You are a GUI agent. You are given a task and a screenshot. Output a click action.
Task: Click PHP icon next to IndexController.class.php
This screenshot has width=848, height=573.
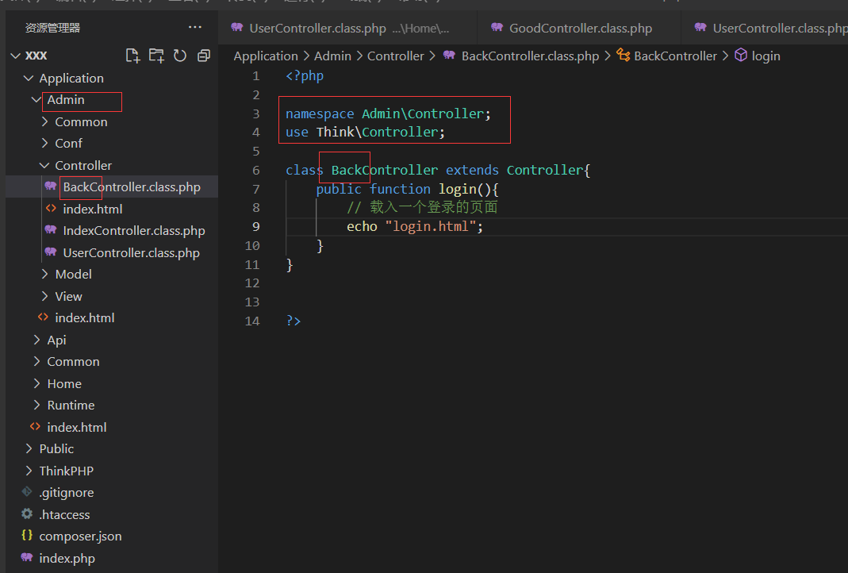click(x=51, y=230)
